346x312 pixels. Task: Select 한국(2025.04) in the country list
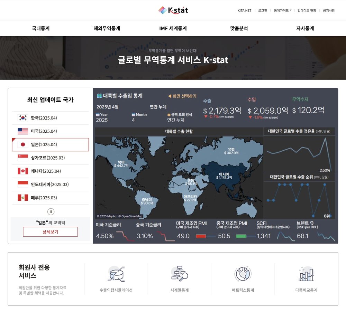pyautogui.click(x=50, y=118)
